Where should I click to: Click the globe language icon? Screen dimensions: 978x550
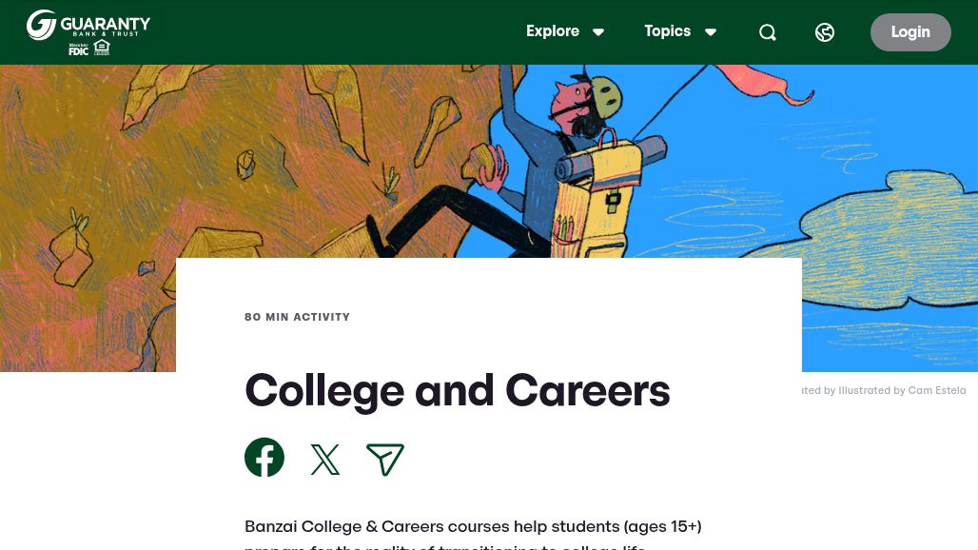(x=825, y=31)
